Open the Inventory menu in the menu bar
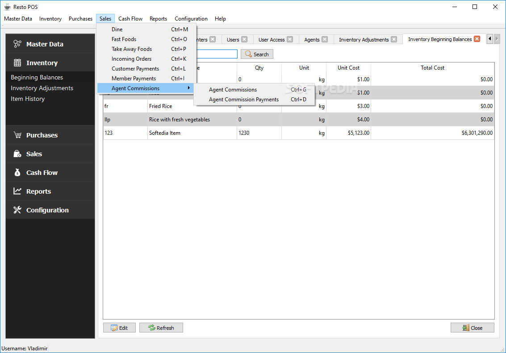The height and width of the screenshot is (353, 506). (50, 19)
